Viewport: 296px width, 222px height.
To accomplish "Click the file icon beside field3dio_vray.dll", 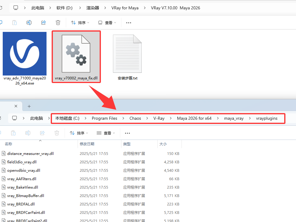I will coord(4,162).
